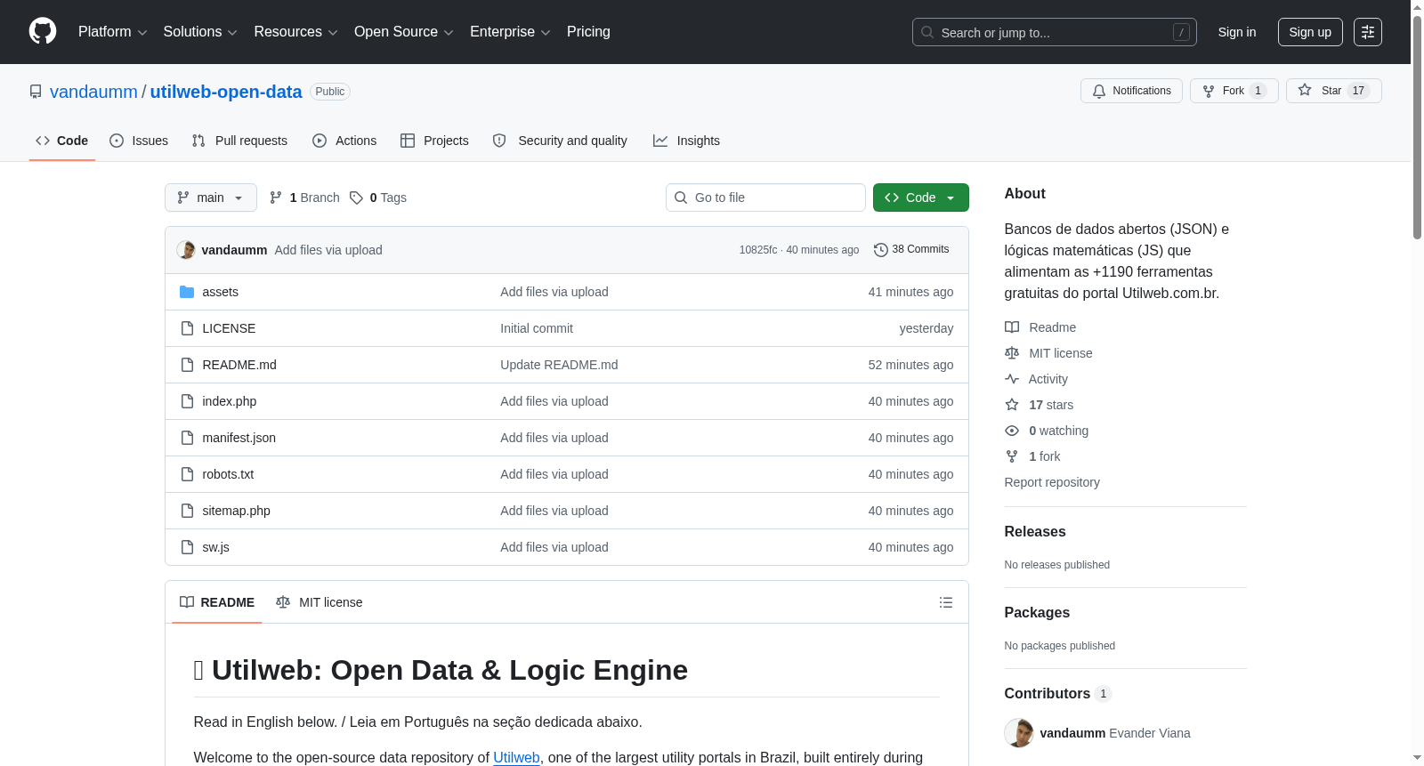
Task: Expand the Solutions menu
Action: (x=200, y=32)
